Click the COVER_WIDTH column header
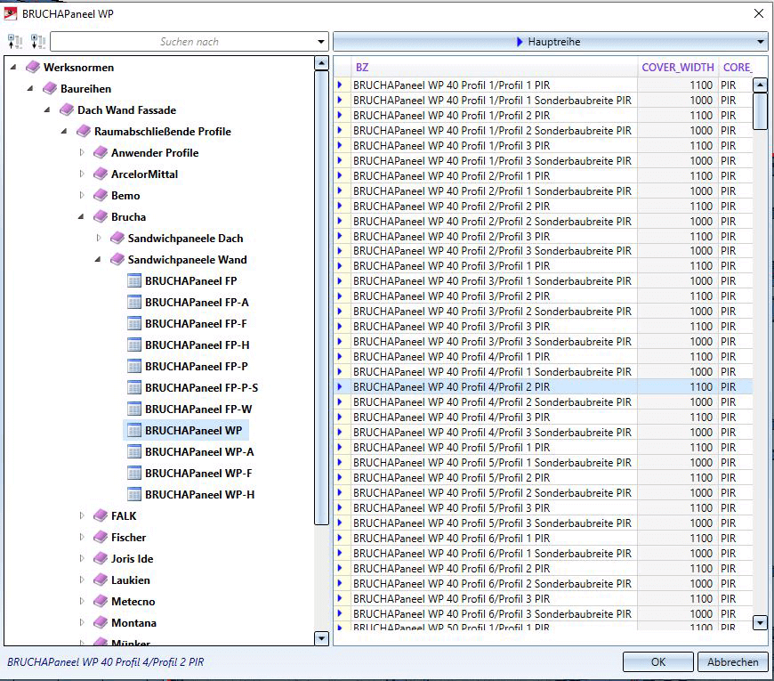The width and height of the screenshot is (774, 681). pyautogui.click(x=677, y=67)
